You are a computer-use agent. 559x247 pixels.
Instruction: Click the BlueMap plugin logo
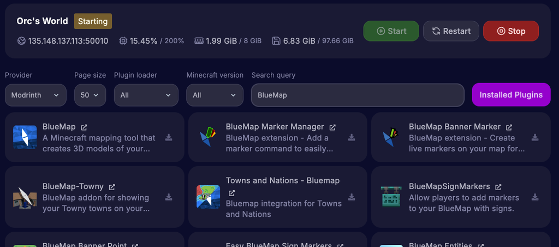[x=25, y=137]
